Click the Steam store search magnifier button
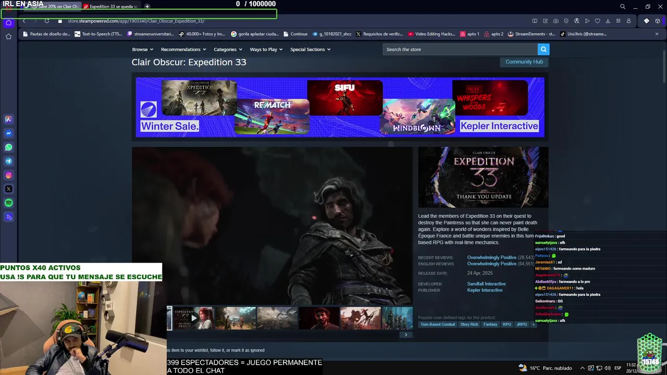 click(x=544, y=49)
